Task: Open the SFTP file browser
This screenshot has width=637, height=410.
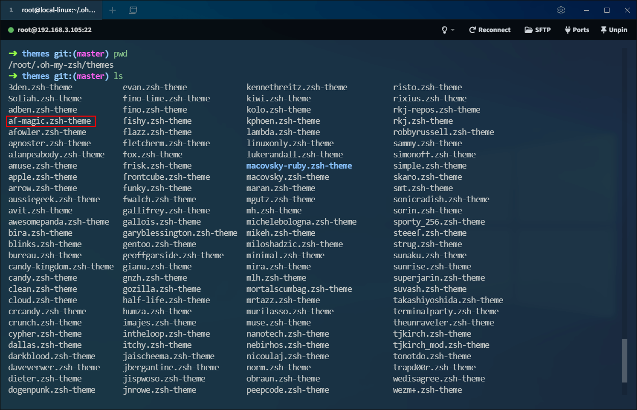Action: [x=538, y=30]
